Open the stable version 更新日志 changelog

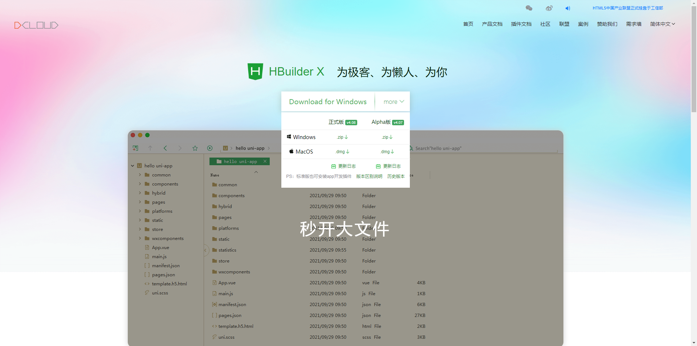pos(343,166)
